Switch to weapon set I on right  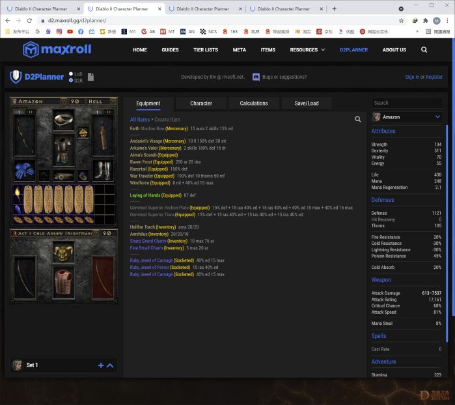[98, 112]
